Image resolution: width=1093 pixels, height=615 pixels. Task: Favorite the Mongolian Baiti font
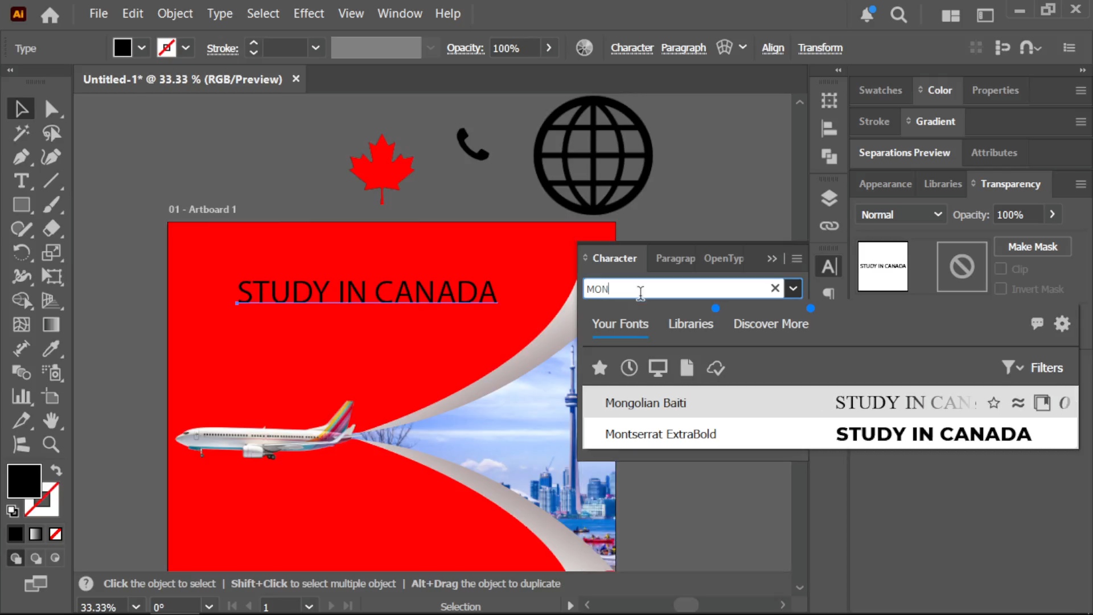click(x=994, y=403)
